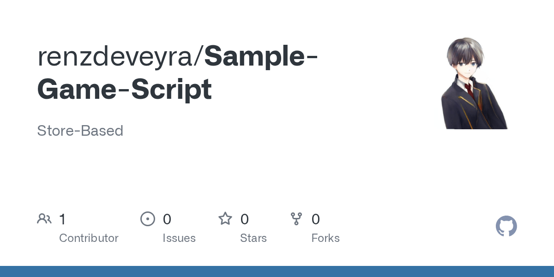Click the forks count 0
The height and width of the screenshot is (277, 554).
316,219
